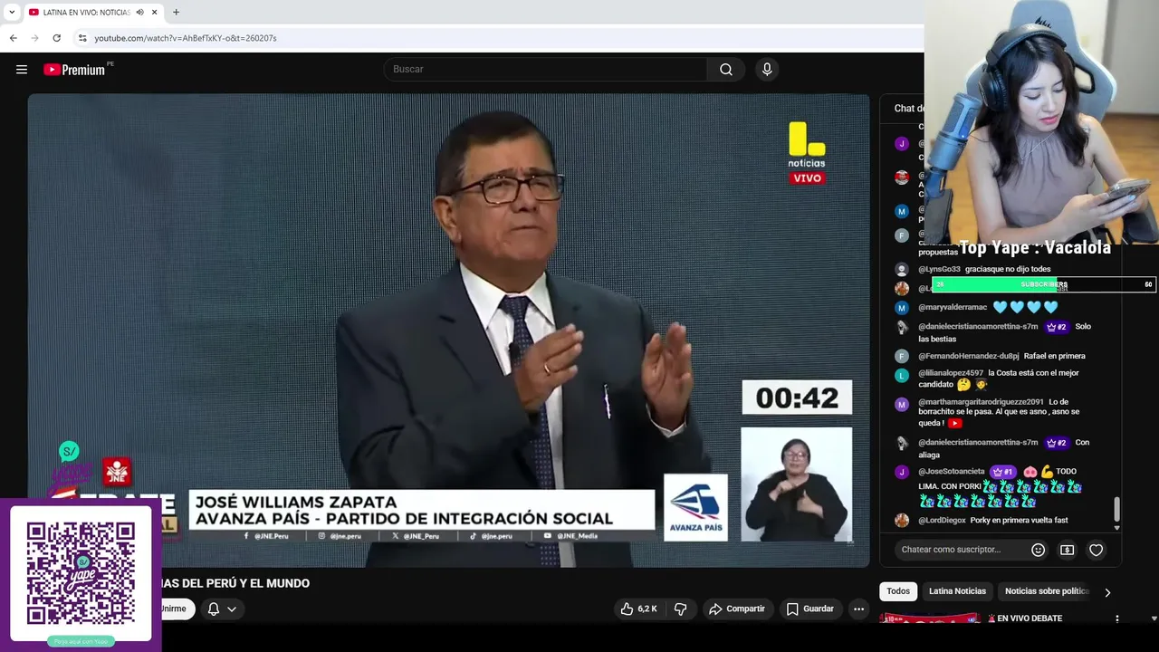The height and width of the screenshot is (652, 1159).
Task: Select the Todos filter chip
Action: click(x=898, y=591)
